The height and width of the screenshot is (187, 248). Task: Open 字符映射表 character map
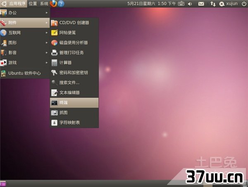click(74, 123)
